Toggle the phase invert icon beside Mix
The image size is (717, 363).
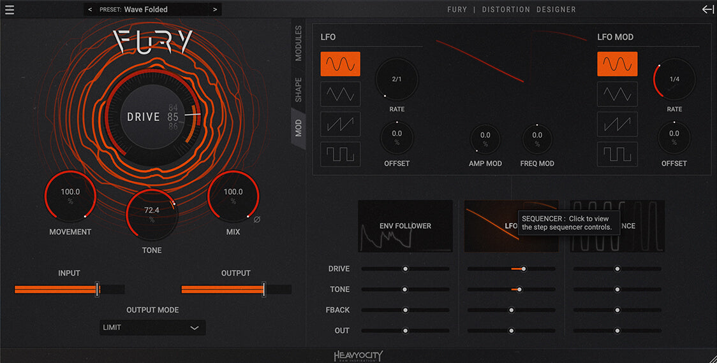tap(256, 220)
